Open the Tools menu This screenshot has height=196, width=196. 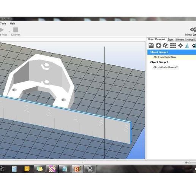[x=3, y=24]
